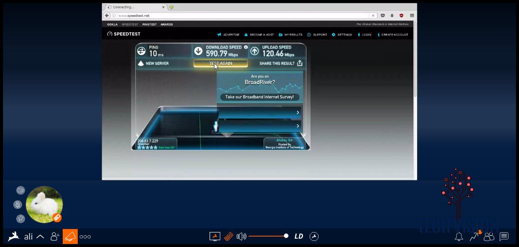The height and width of the screenshot is (247, 519).
Task: Choose NEW SERVER
Action: click(153, 63)
